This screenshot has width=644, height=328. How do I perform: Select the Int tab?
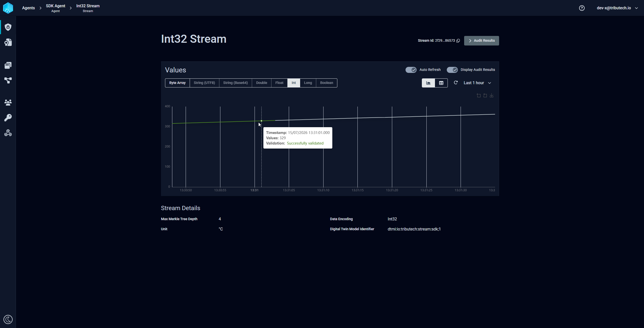tap(294, 83)
